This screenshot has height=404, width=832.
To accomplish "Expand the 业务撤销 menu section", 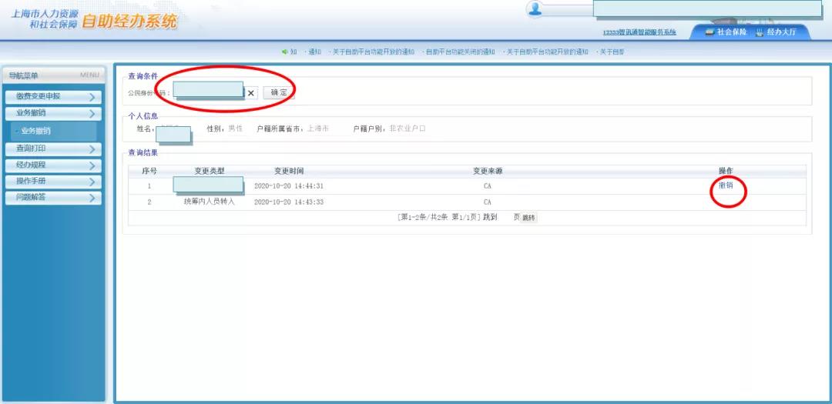I will (x=52, y=113).
